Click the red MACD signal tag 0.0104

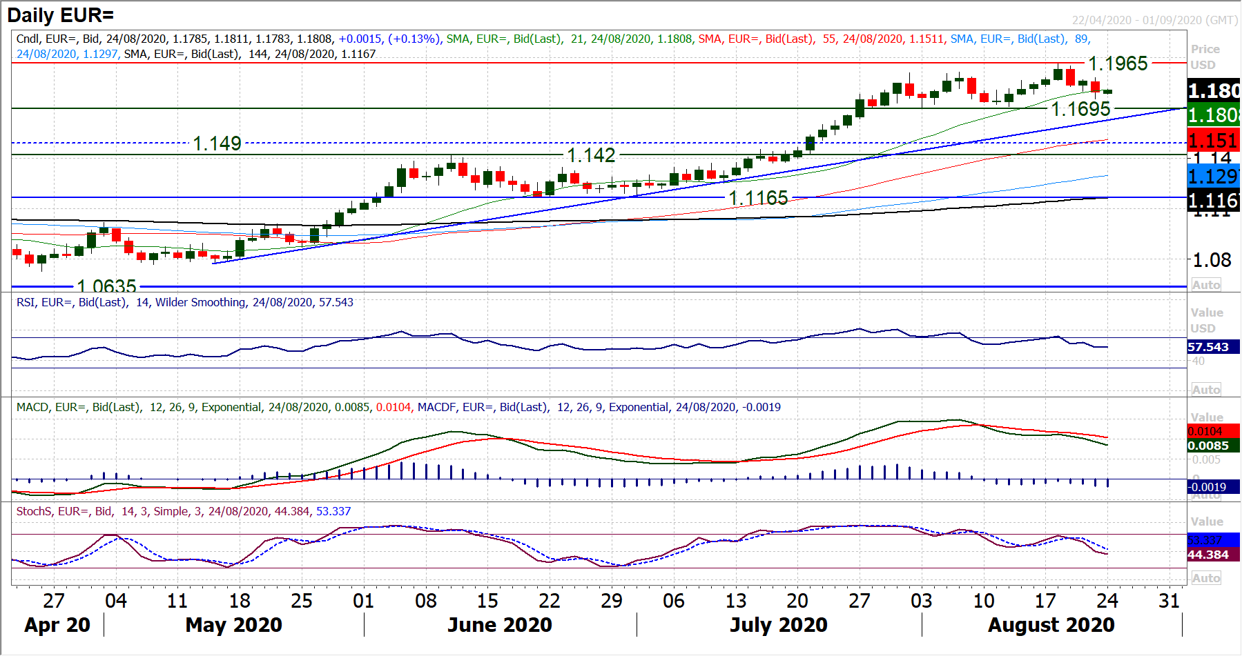coord(1205,431)
